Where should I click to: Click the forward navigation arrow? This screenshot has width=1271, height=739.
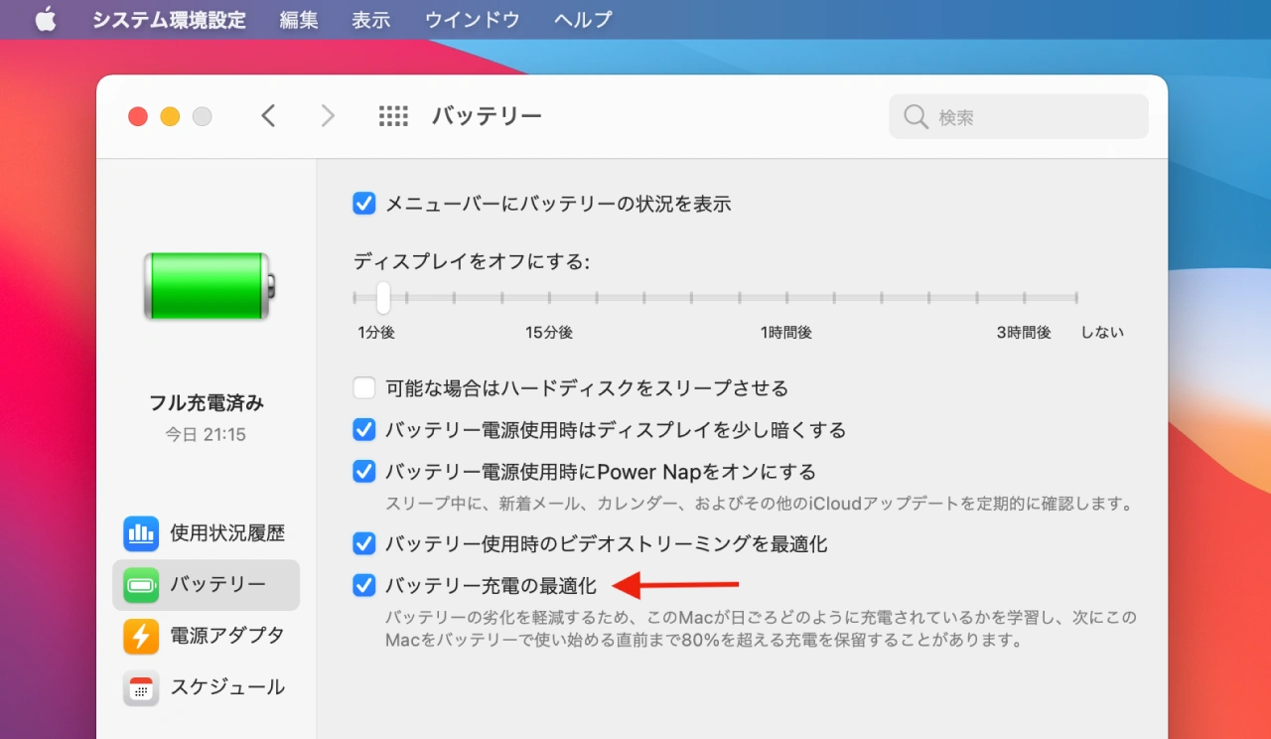328,115
